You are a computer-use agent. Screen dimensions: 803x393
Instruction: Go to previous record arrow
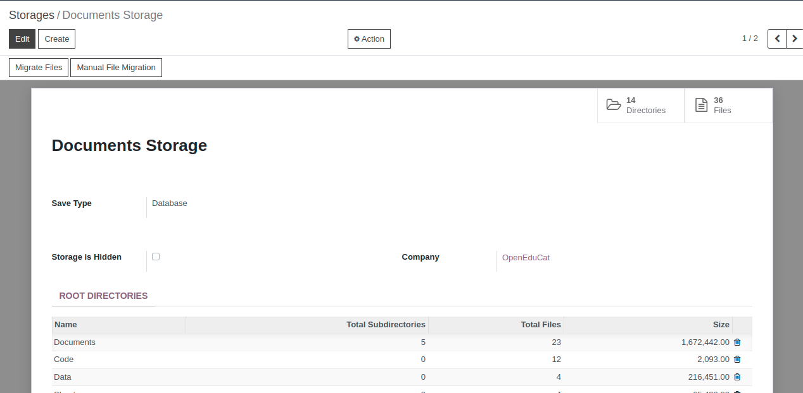coord(777,39)
